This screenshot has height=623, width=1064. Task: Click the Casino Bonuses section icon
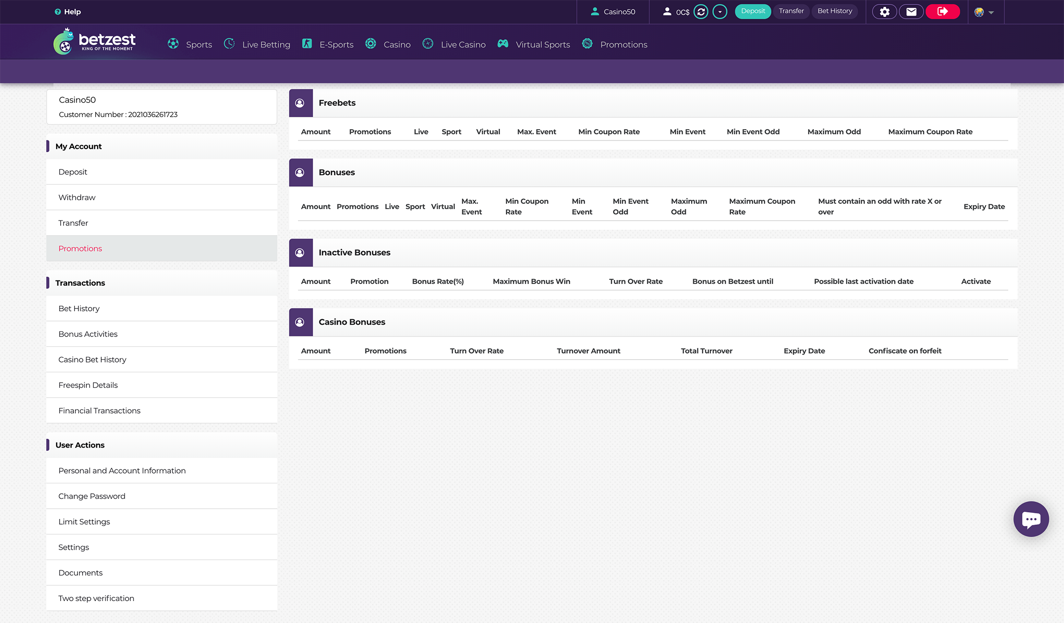301,322
